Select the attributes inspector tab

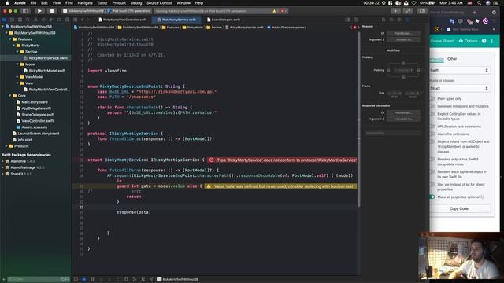[407, 20]
